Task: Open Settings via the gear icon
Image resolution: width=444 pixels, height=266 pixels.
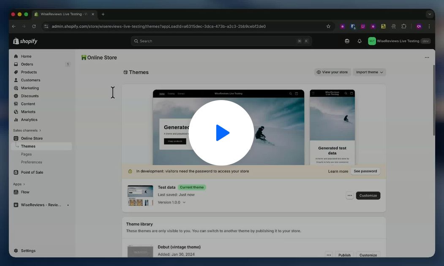Action: pos(16,251)
